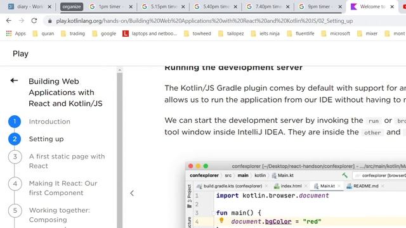Go to step 1 Introduction
The width and height of the screenshot is (406, 228).
pos(49,122)
